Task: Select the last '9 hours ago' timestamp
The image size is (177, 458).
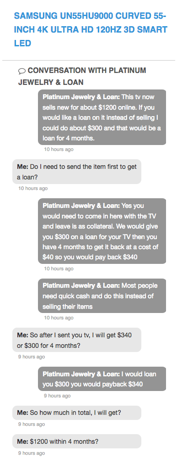Action: (32, 453)
